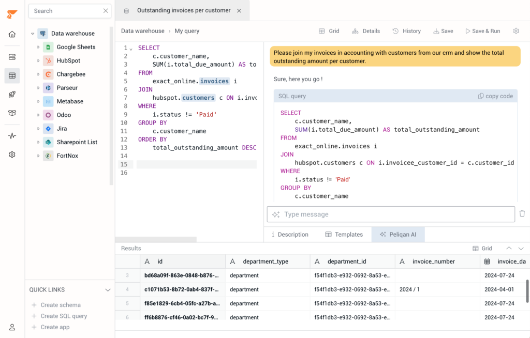Screen dimensions: 530x338
Task: Open the HubSpot connector icon
Action: click(x=48, y=61)
